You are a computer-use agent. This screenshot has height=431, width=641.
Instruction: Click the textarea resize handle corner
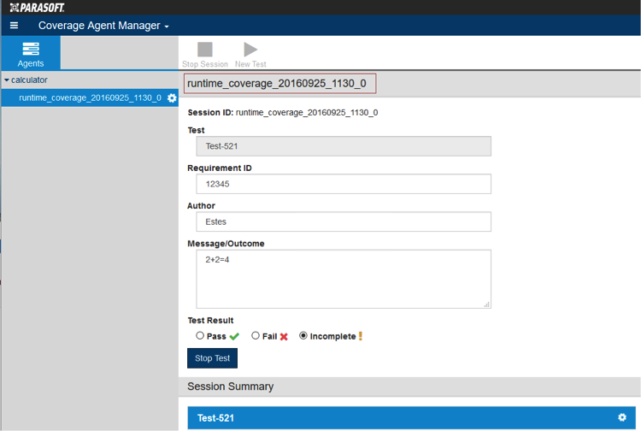(x=487, y=304)
